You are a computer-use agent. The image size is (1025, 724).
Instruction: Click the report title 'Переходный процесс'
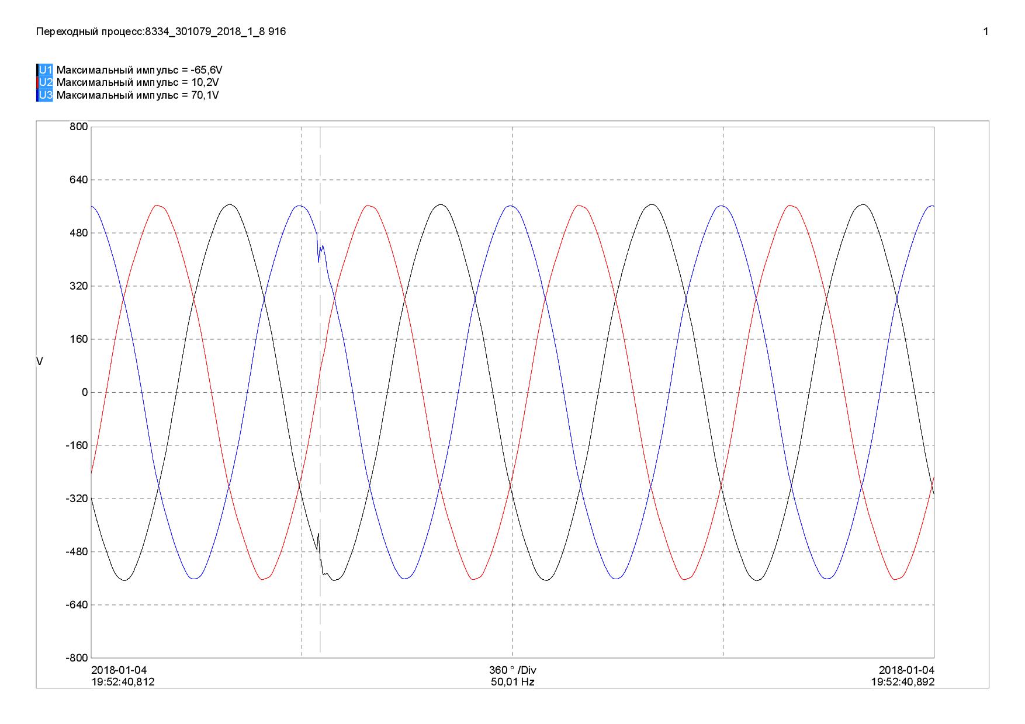pos(89,32)
